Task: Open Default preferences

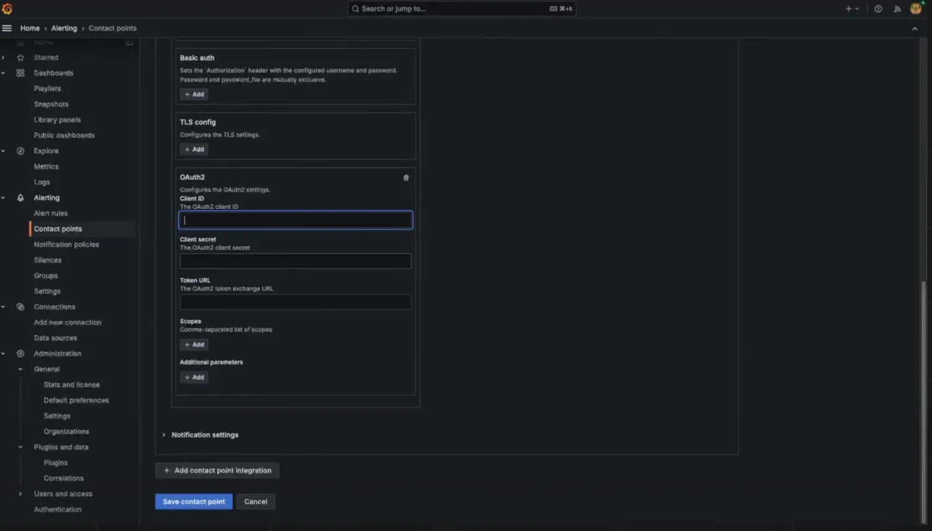Action: coord(76,400)
